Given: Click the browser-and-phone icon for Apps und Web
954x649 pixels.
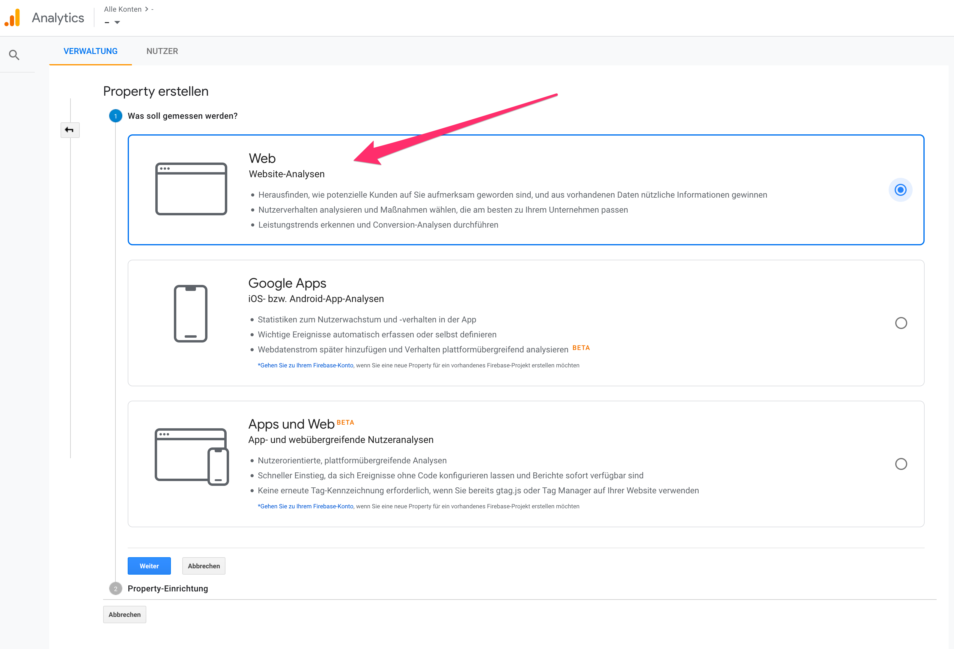Looking at the screenshot, I should 191,456.
